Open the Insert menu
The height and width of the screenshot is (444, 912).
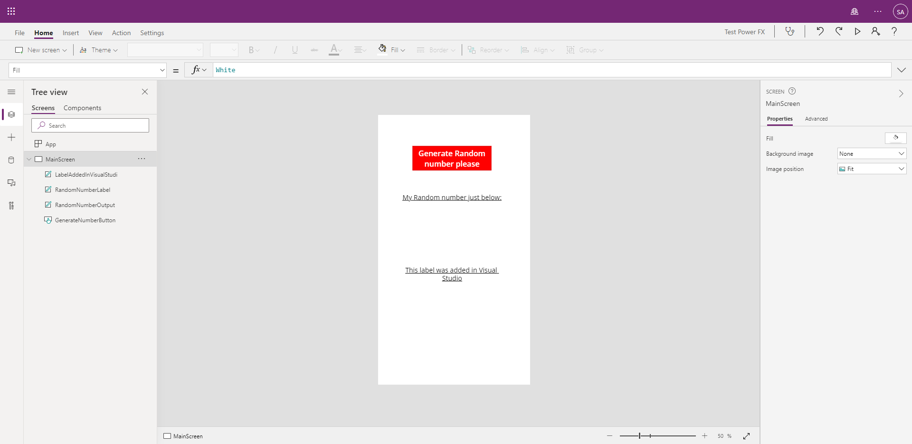point(71,33)
